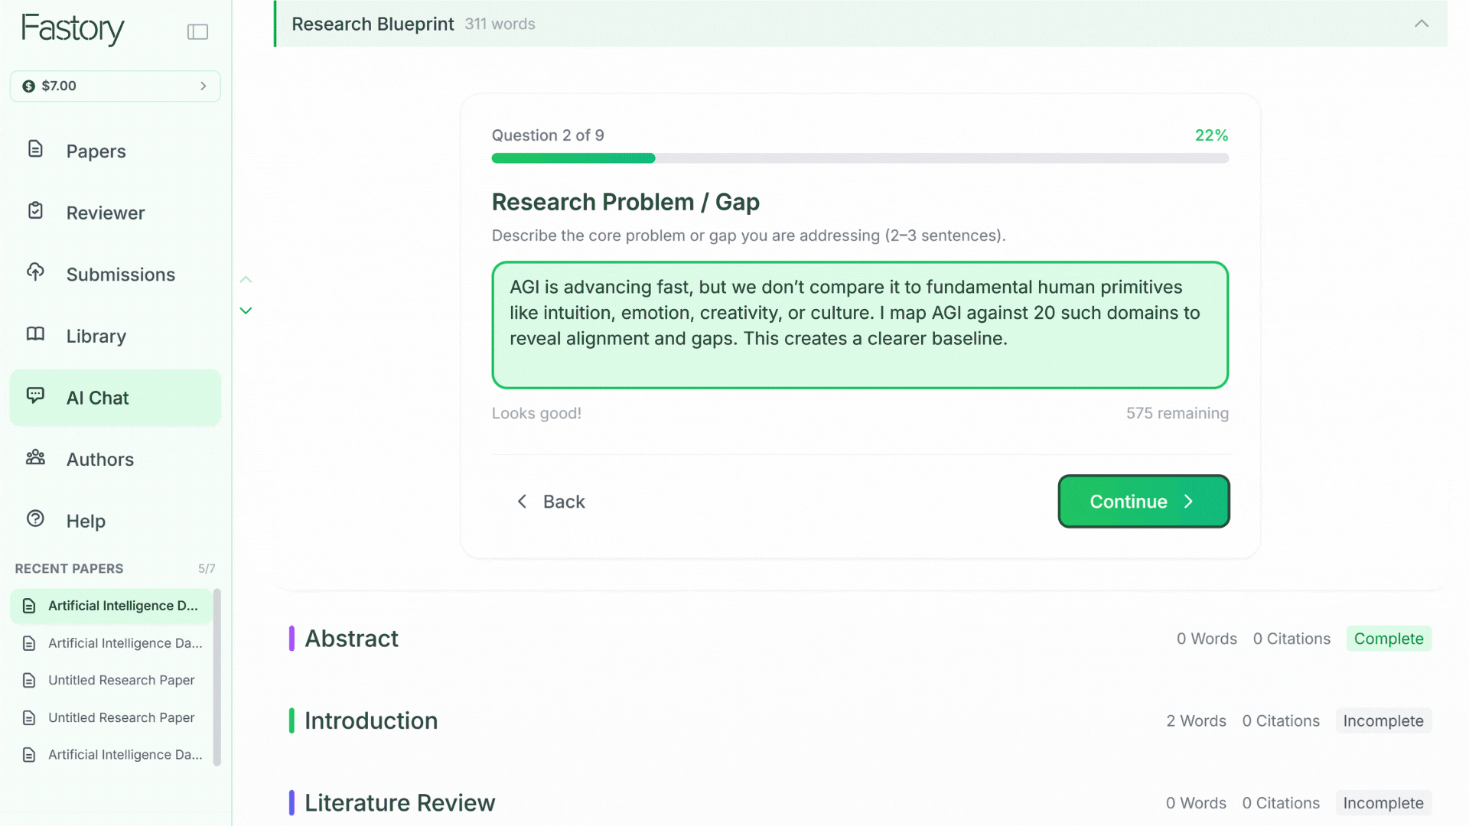Open the Submissions menu item

pos(120,275)
